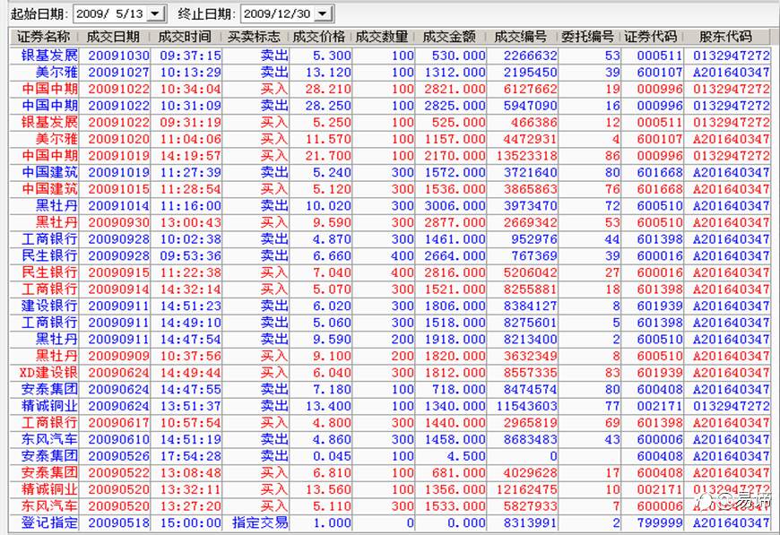Select 民生银行 row dated 20090928
This screenshot has width=780, height=535.
(x=390, y=256)
